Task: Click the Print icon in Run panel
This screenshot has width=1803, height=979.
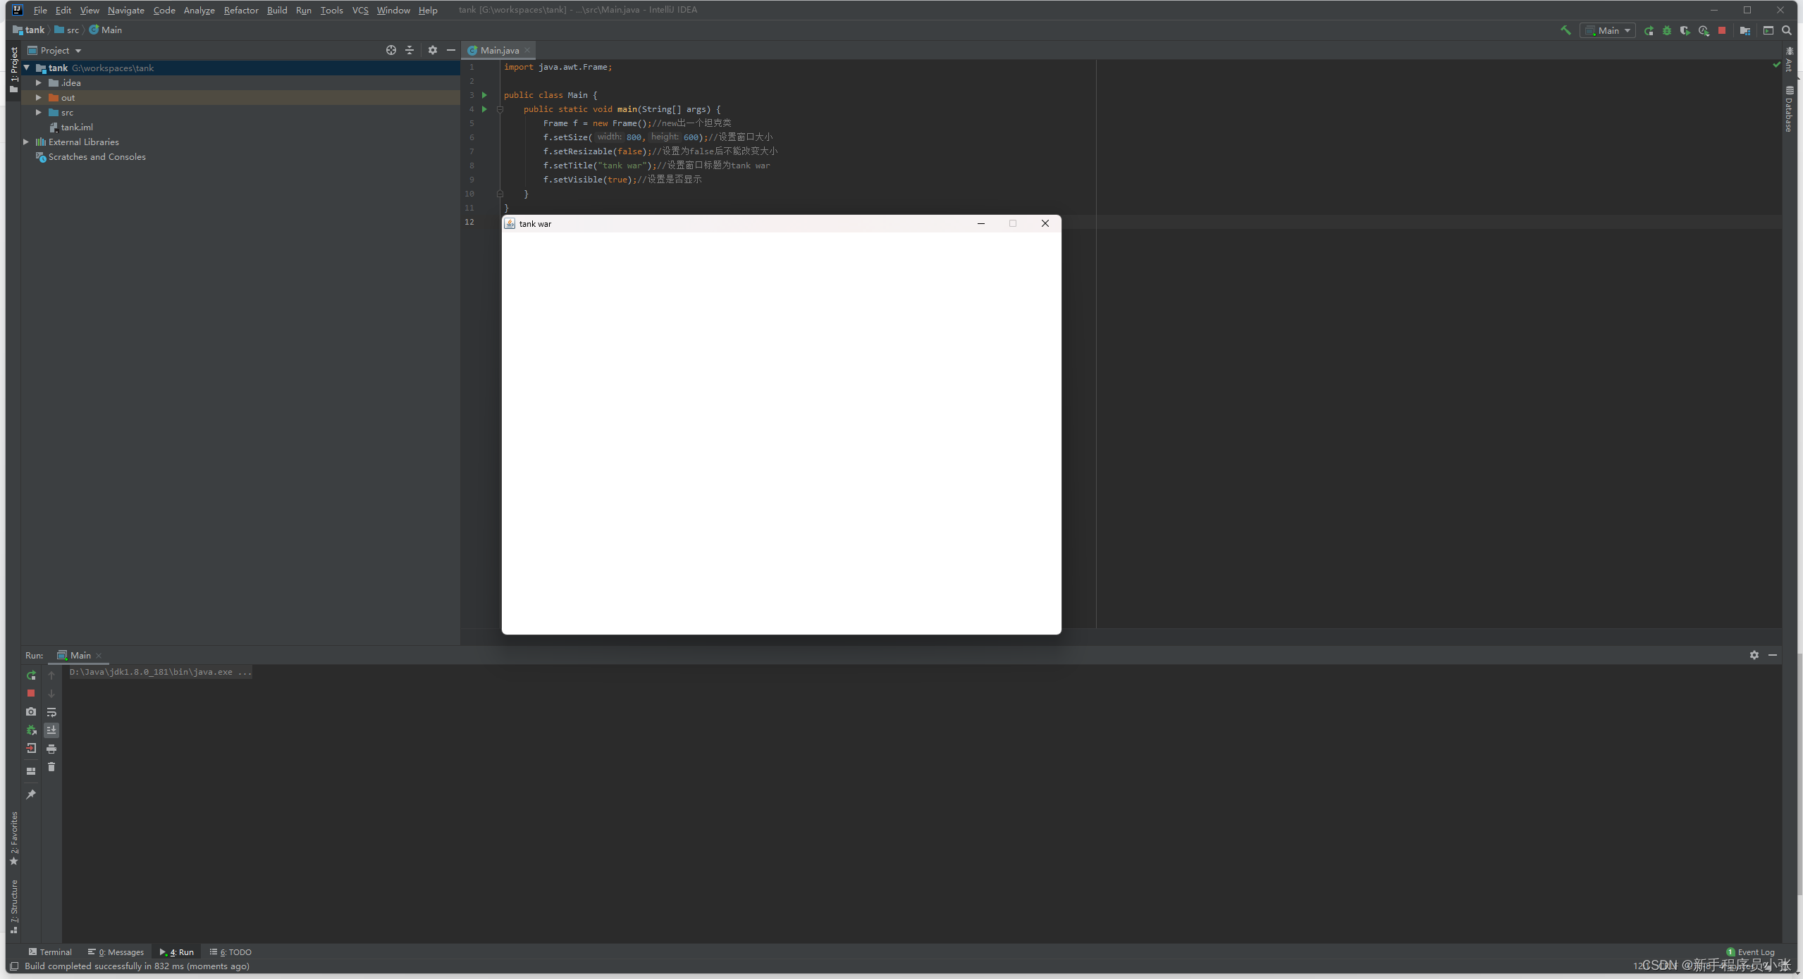Action: (x=51, y=749)
